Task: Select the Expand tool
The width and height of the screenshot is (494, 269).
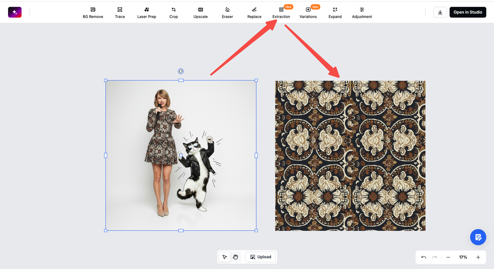Action: point(335,12)
